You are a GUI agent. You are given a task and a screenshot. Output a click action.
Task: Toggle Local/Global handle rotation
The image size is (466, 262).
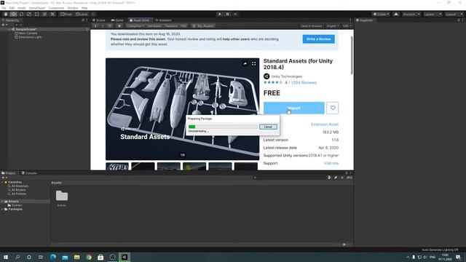(81, 15)
